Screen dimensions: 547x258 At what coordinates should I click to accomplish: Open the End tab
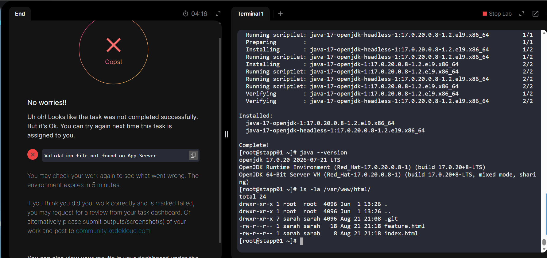[20, 14]
